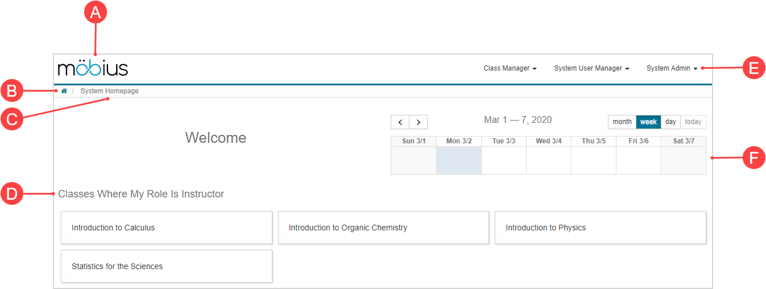
Task: Expand the System User Manager menu
Action: click(x=591, y=68)
